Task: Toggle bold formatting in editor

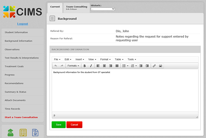Action: [x=85, y=66]
